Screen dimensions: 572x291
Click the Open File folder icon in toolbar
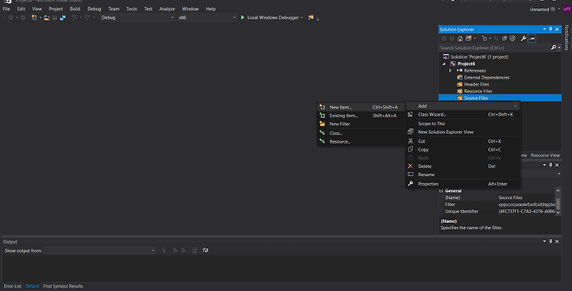47,17
